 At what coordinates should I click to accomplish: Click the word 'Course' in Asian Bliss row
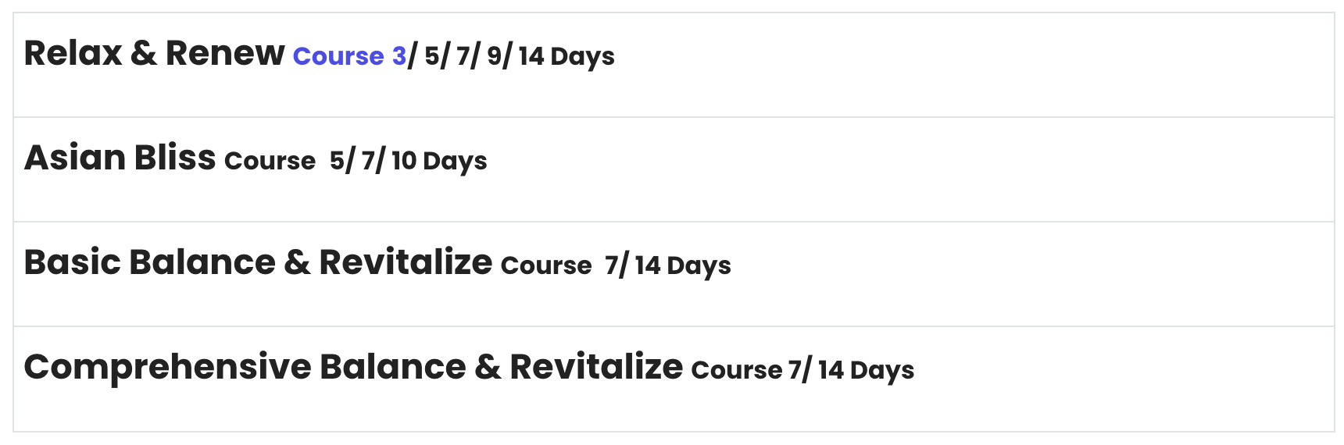tap(270, 162)
